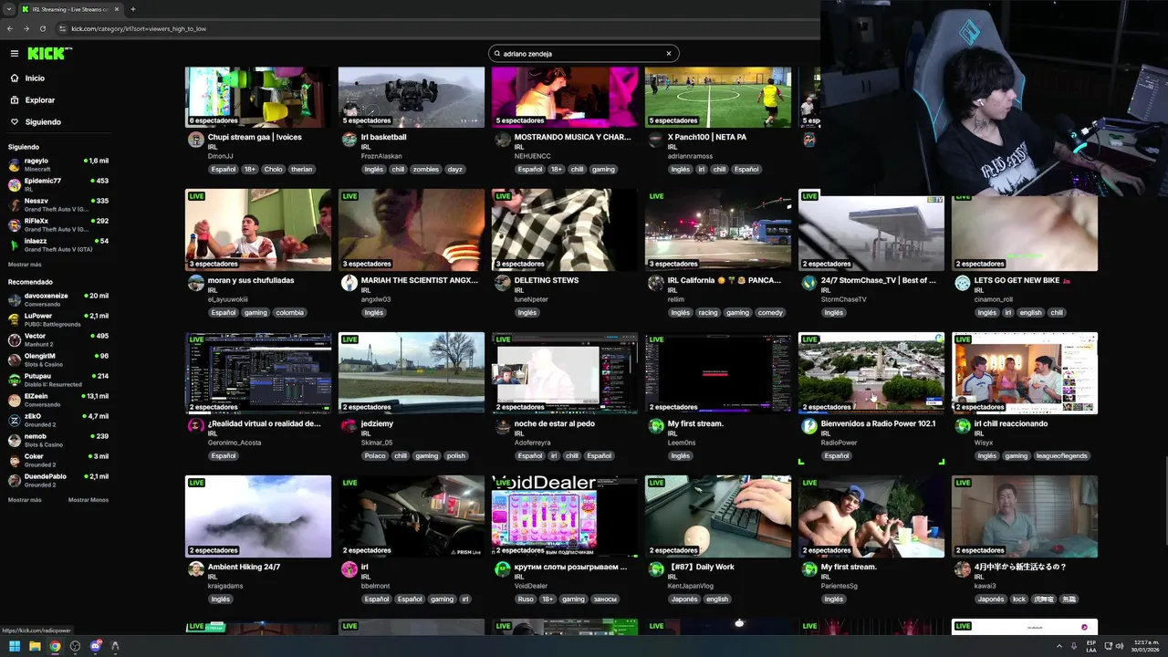Click inside the adriano zendeja search field
Image resolution: width=1168 pixels, height=657 pixels.
click(x=582, y=53)
